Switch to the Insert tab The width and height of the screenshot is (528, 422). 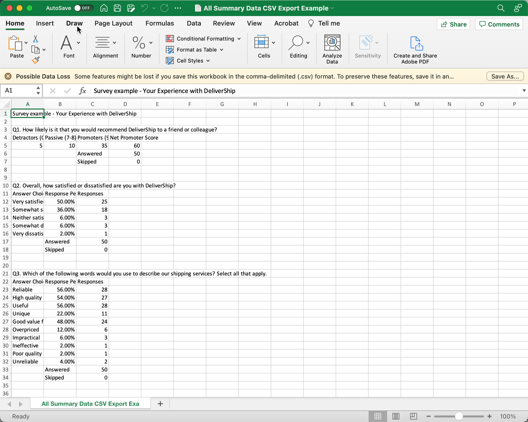45,23
